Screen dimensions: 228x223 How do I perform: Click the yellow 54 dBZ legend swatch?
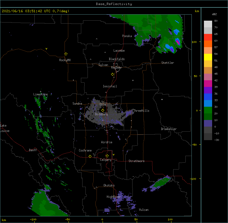click(208, 57)
